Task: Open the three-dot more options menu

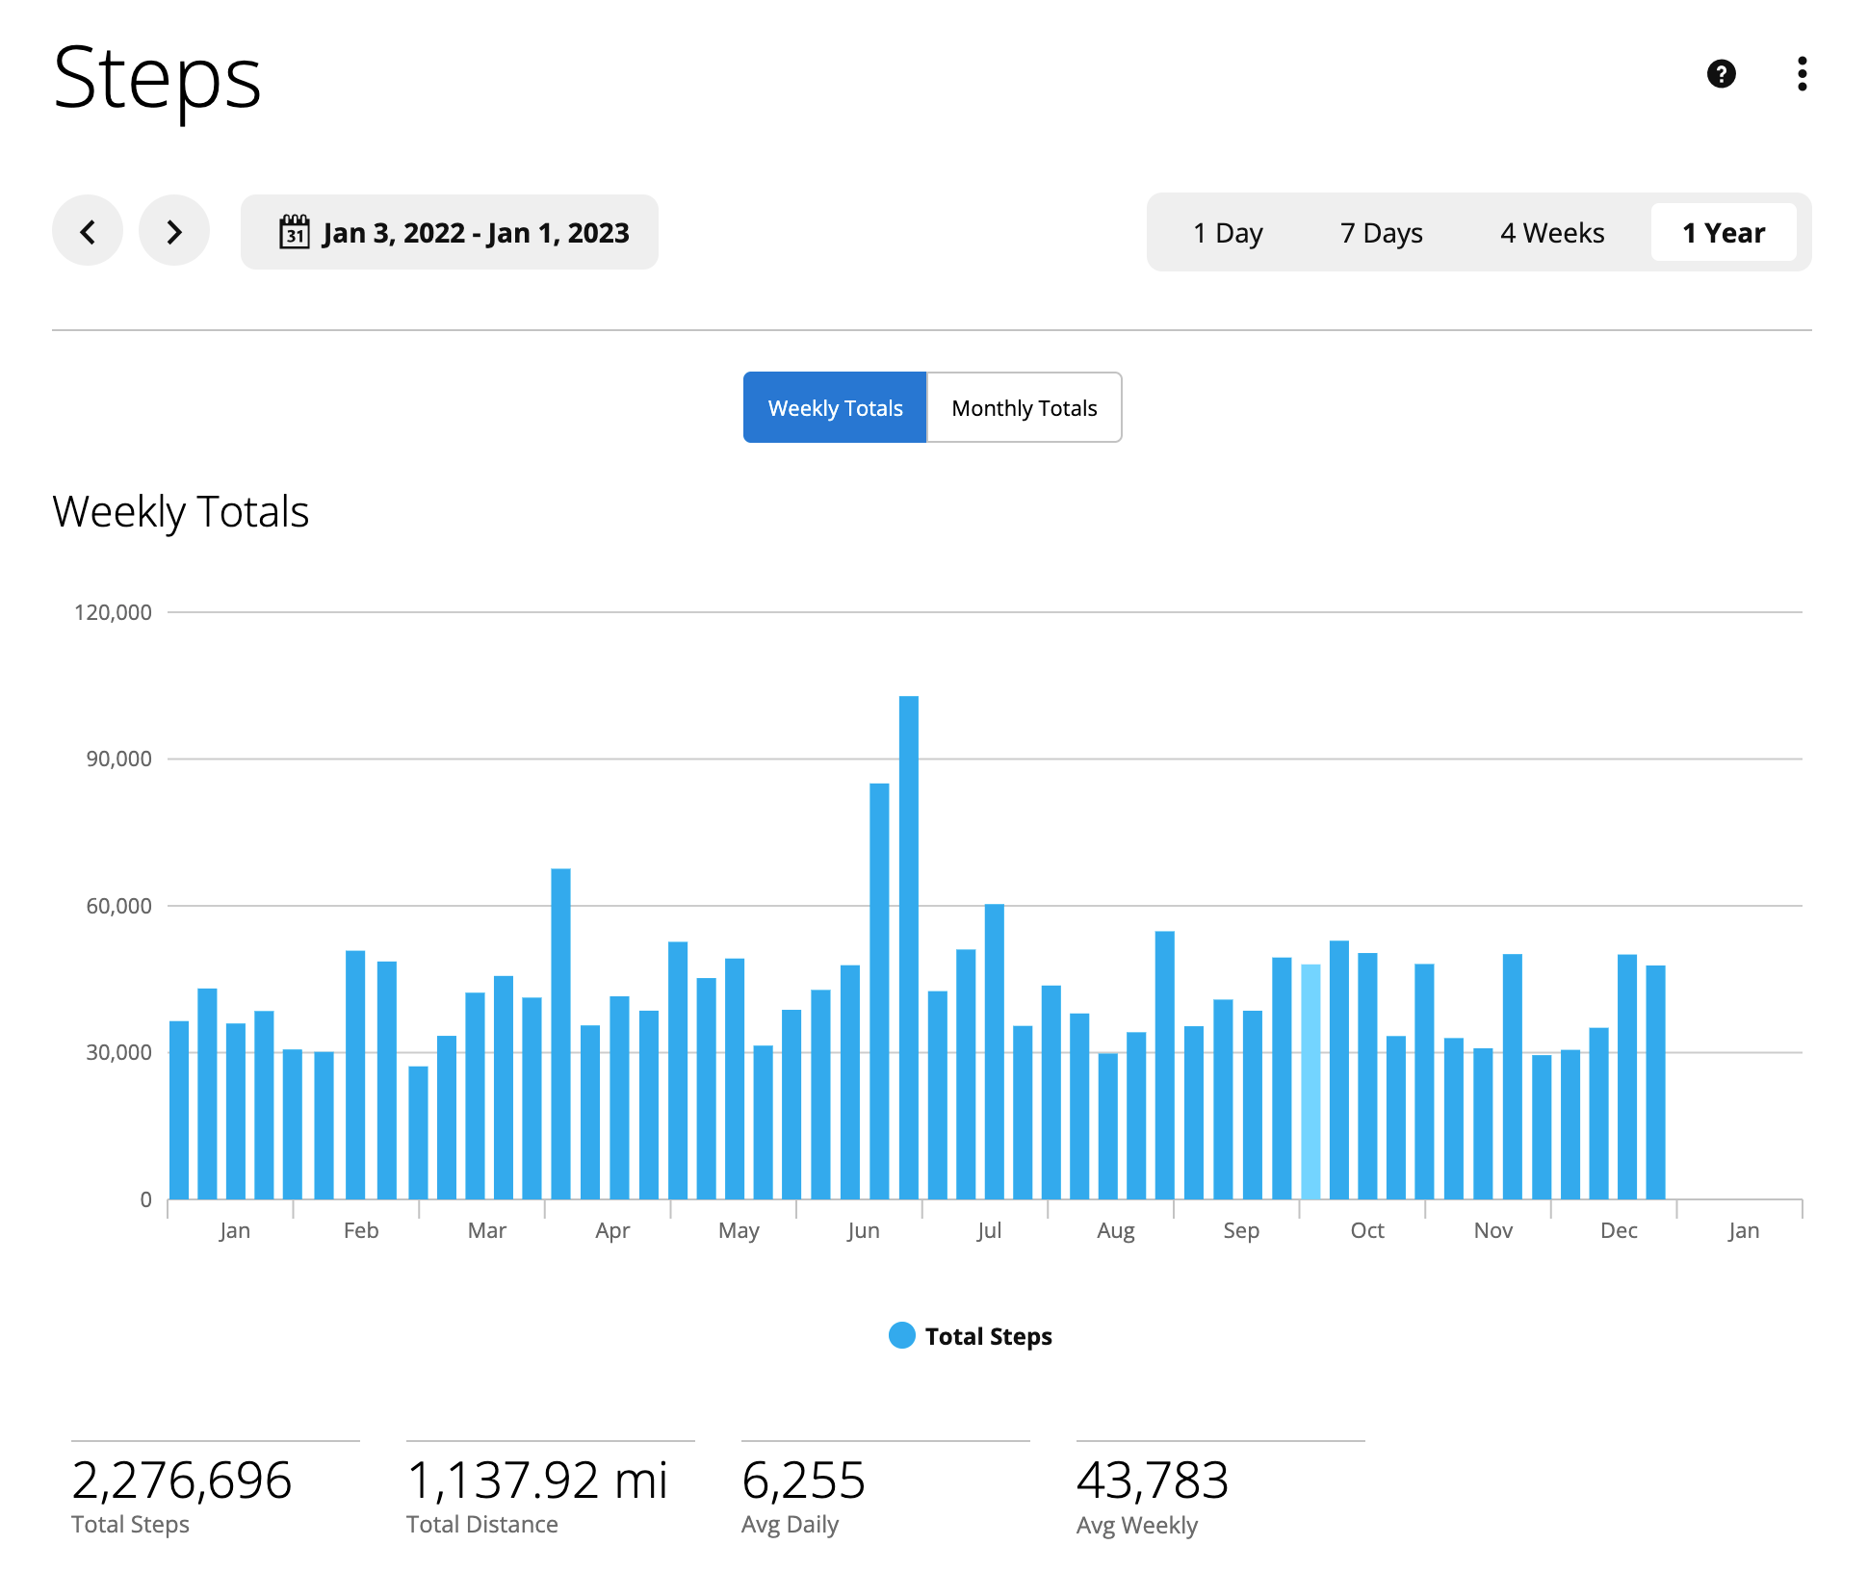Action: point(1802,74)
